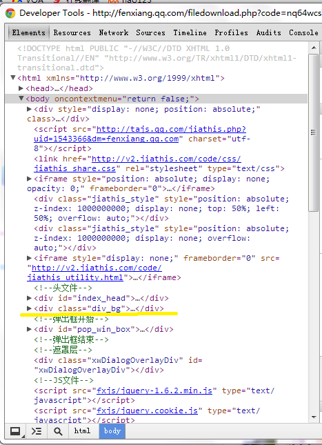Click the scrollbar down arrow
Screen dimensions: 322x445
pyautogui.click(x=314, y=417)
